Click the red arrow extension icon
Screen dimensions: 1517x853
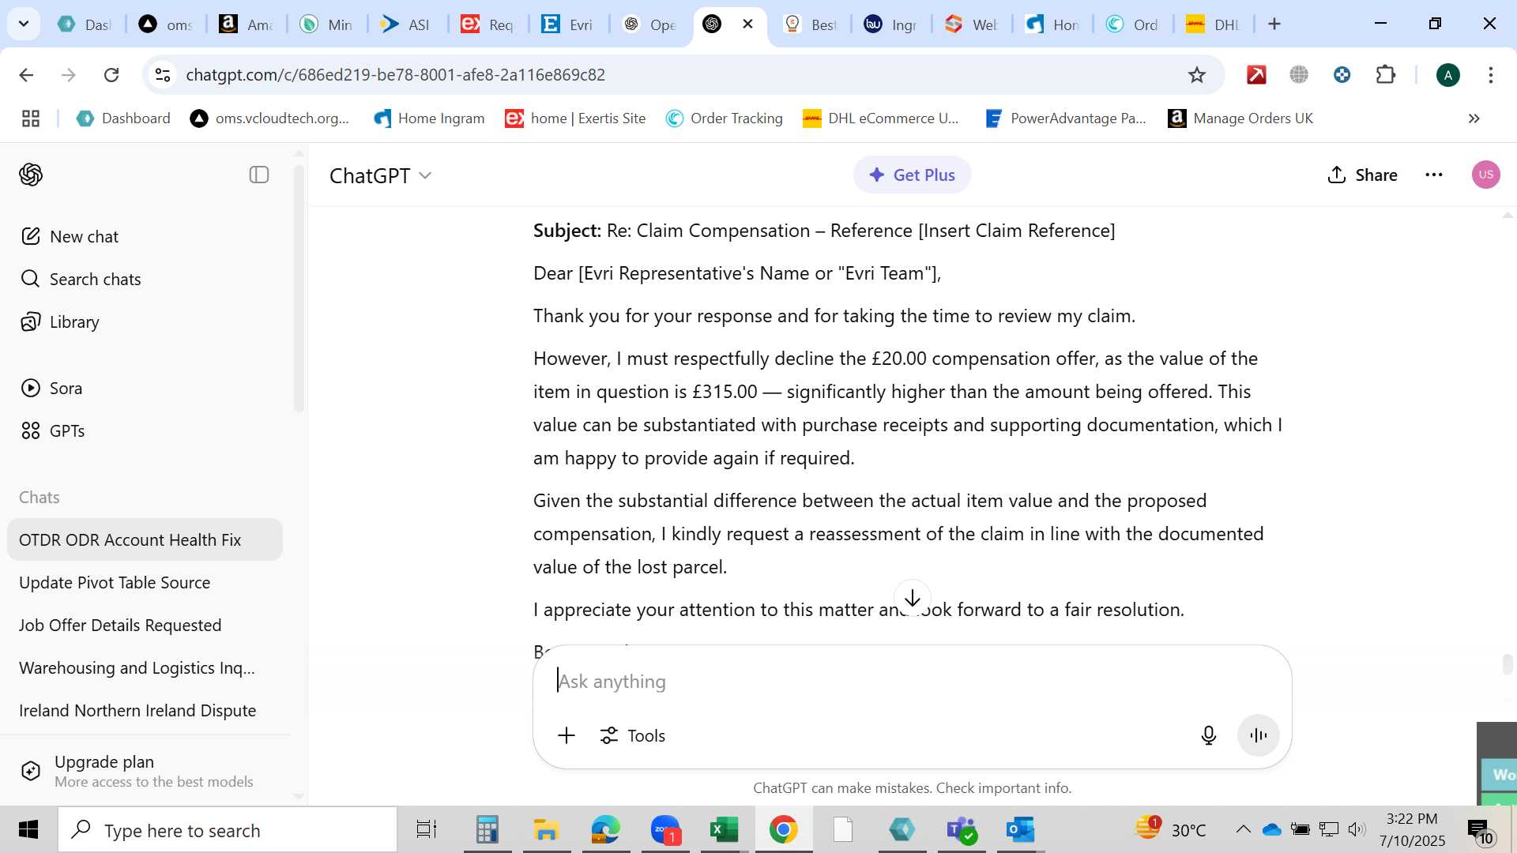tap(1256, 74)
